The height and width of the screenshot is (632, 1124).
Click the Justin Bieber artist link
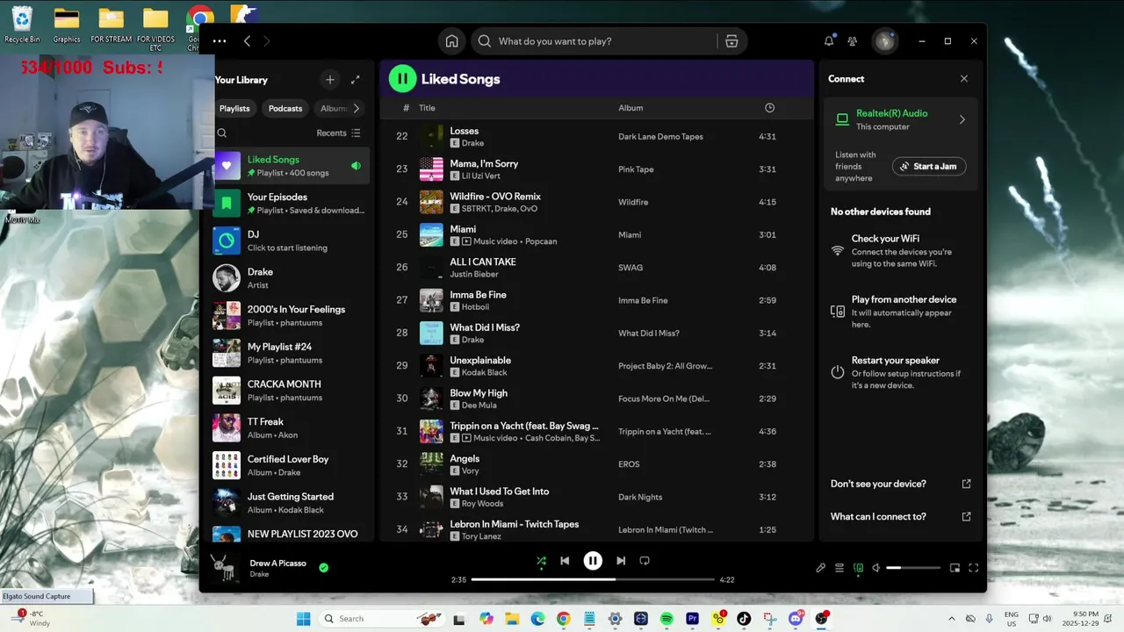pyautogui.click(x=474, y=274)
